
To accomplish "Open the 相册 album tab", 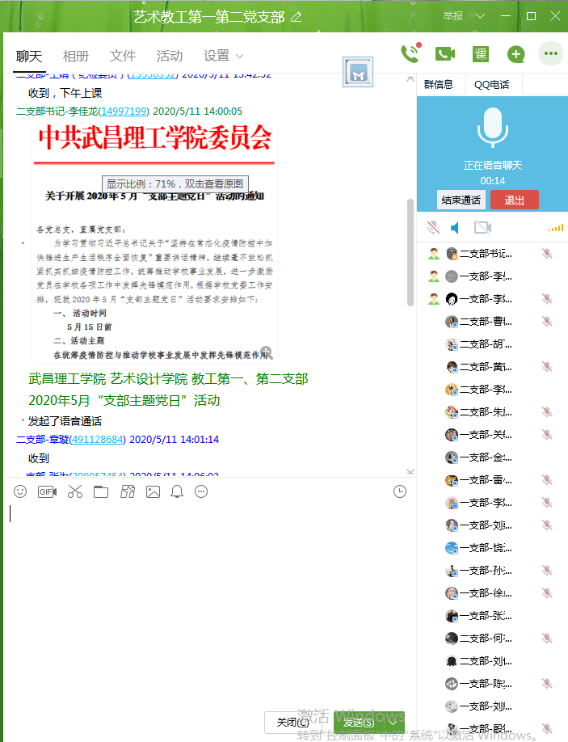I will tap(76, 56).
